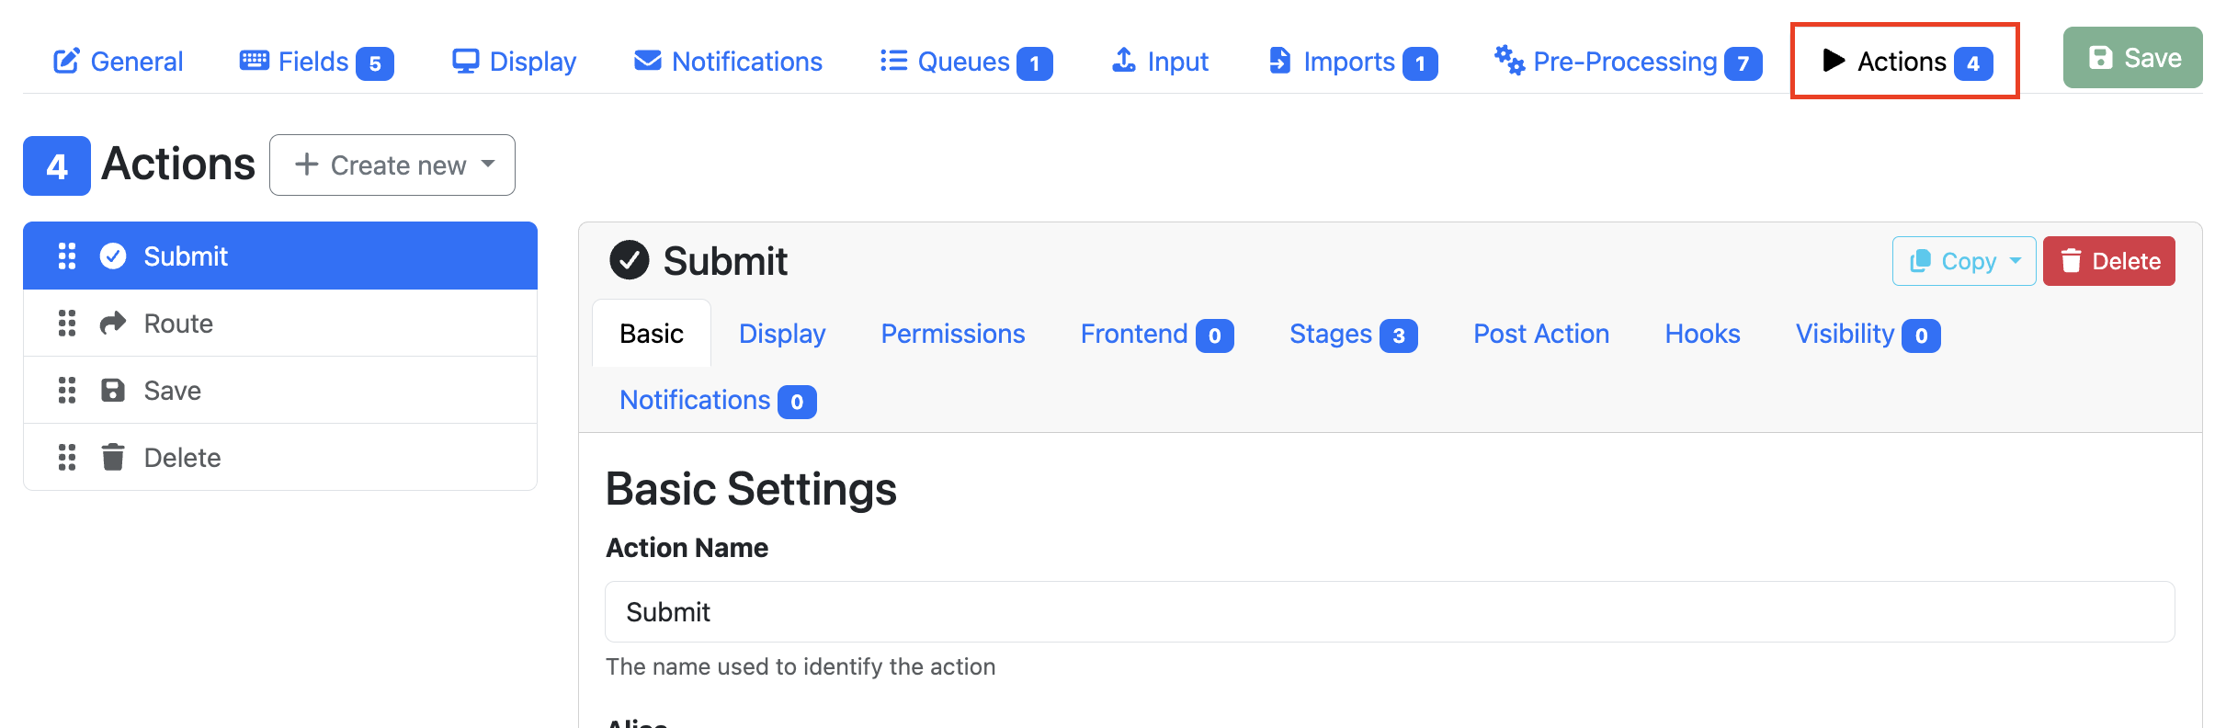
Task: Click the drag handle icon beside Route
Action: pyautogui.click(x=67, y=324)
